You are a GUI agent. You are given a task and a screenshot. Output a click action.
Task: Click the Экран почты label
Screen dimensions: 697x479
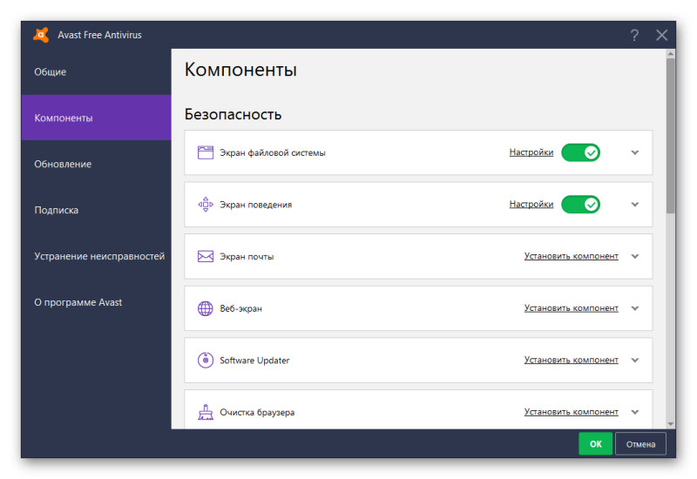pyautogui.click(x=247, y=257)
